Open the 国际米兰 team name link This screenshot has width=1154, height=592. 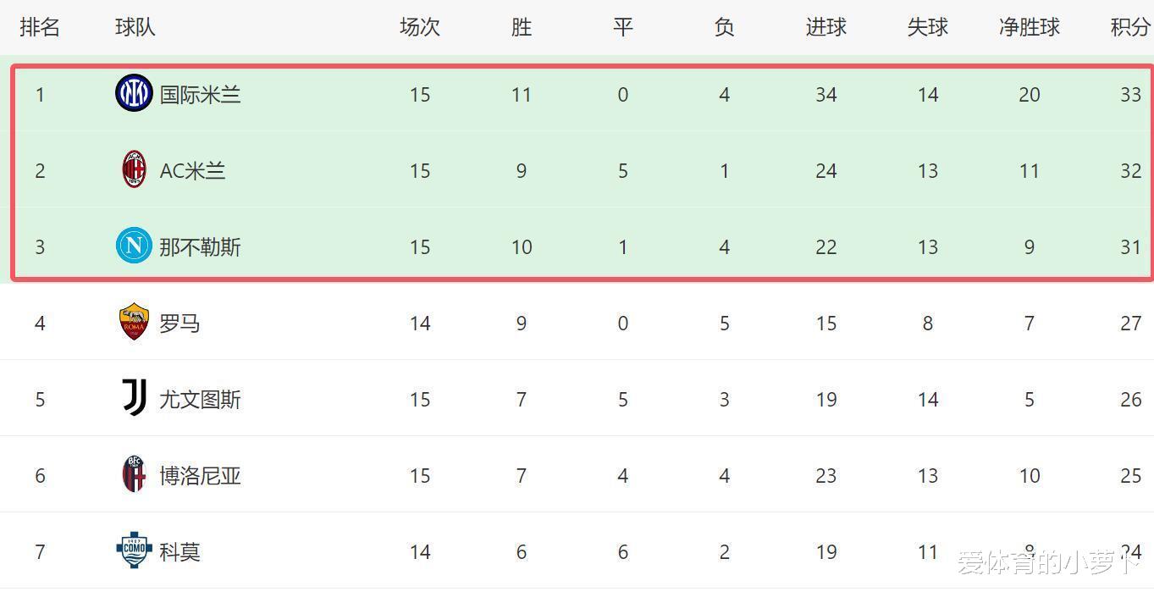coord(201,94)
